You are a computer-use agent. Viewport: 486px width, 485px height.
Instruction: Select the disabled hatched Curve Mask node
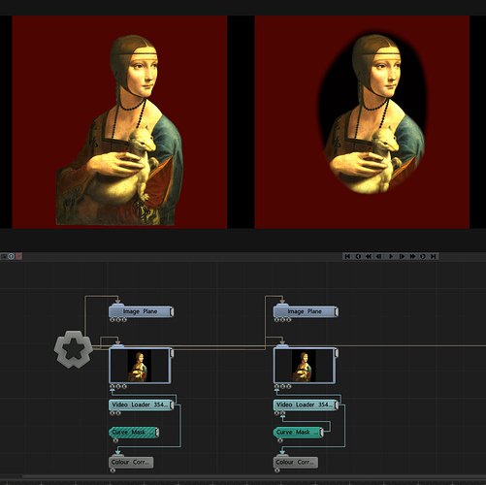coord(133,433)
